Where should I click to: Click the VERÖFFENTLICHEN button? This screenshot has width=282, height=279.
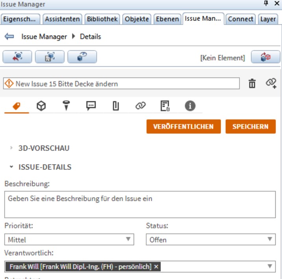pos(183,126)
